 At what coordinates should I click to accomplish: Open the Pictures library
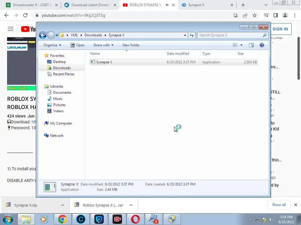59,105
